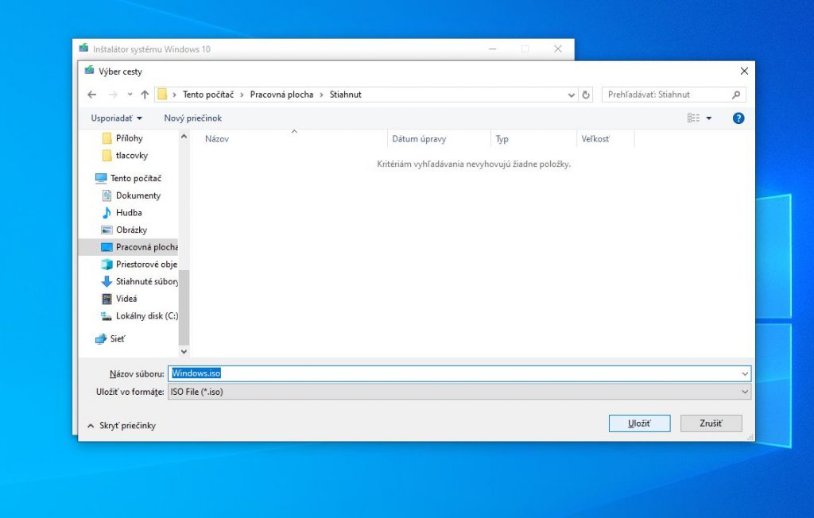Screen dimensions: 814x518
Task: Create a folder with Nový priečinok
Action: (192, 118)
